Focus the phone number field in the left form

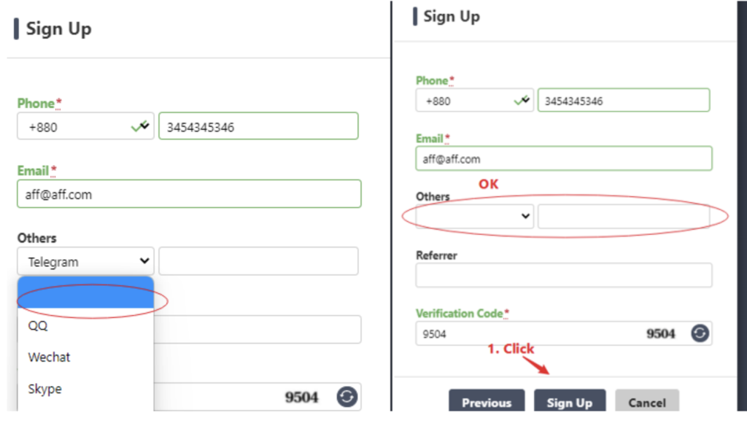pos(258,127)
